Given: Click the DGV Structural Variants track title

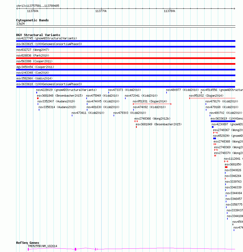Looking at the screenshot, I should [x=38, y=35].
